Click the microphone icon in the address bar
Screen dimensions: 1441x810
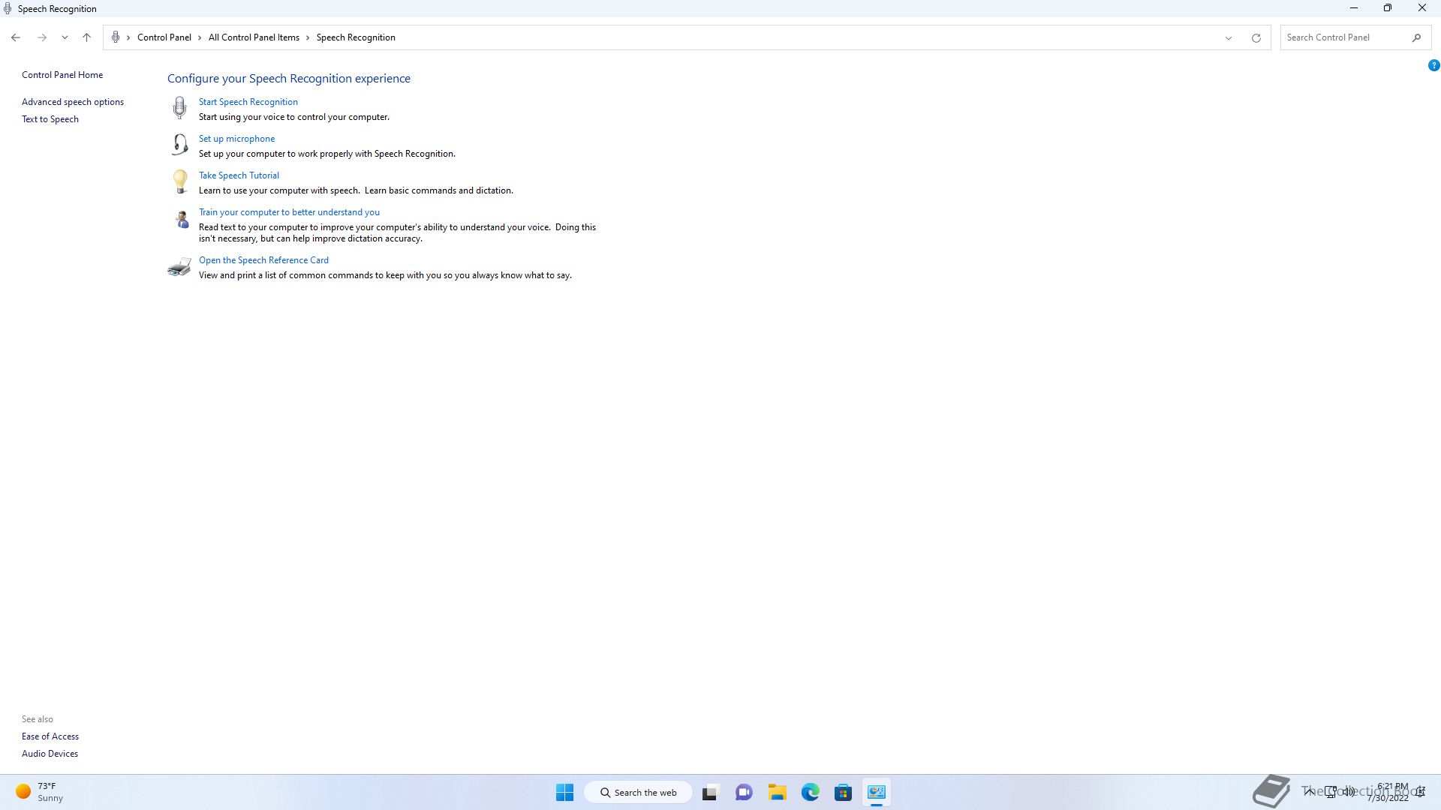pos(116,37)
